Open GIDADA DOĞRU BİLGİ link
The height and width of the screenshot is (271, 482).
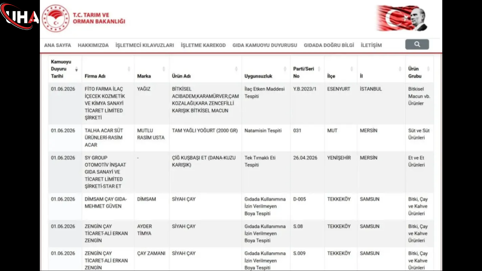(x=329, y=45)
